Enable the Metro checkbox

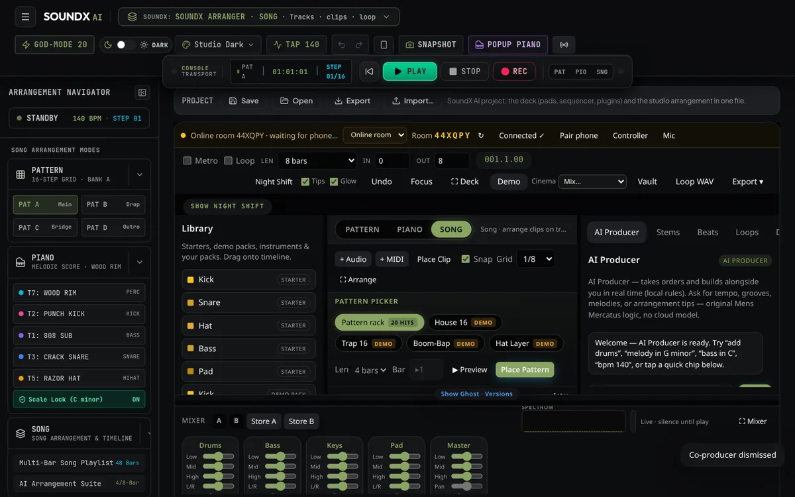pyautogui.click(x=187, y=160)
